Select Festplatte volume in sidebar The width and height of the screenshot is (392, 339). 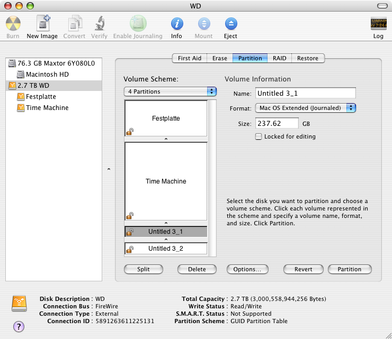point(54,97)
